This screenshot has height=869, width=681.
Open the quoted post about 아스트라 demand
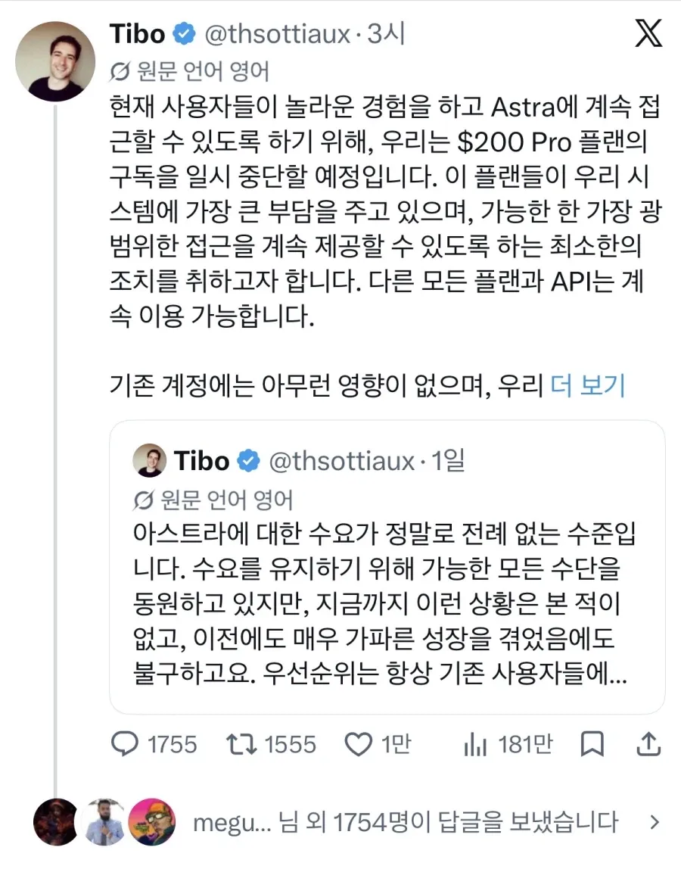point(387,566)
